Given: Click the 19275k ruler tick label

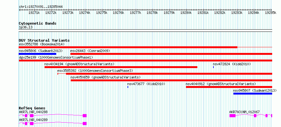Looking at the screenshot, I should point(102,13).
